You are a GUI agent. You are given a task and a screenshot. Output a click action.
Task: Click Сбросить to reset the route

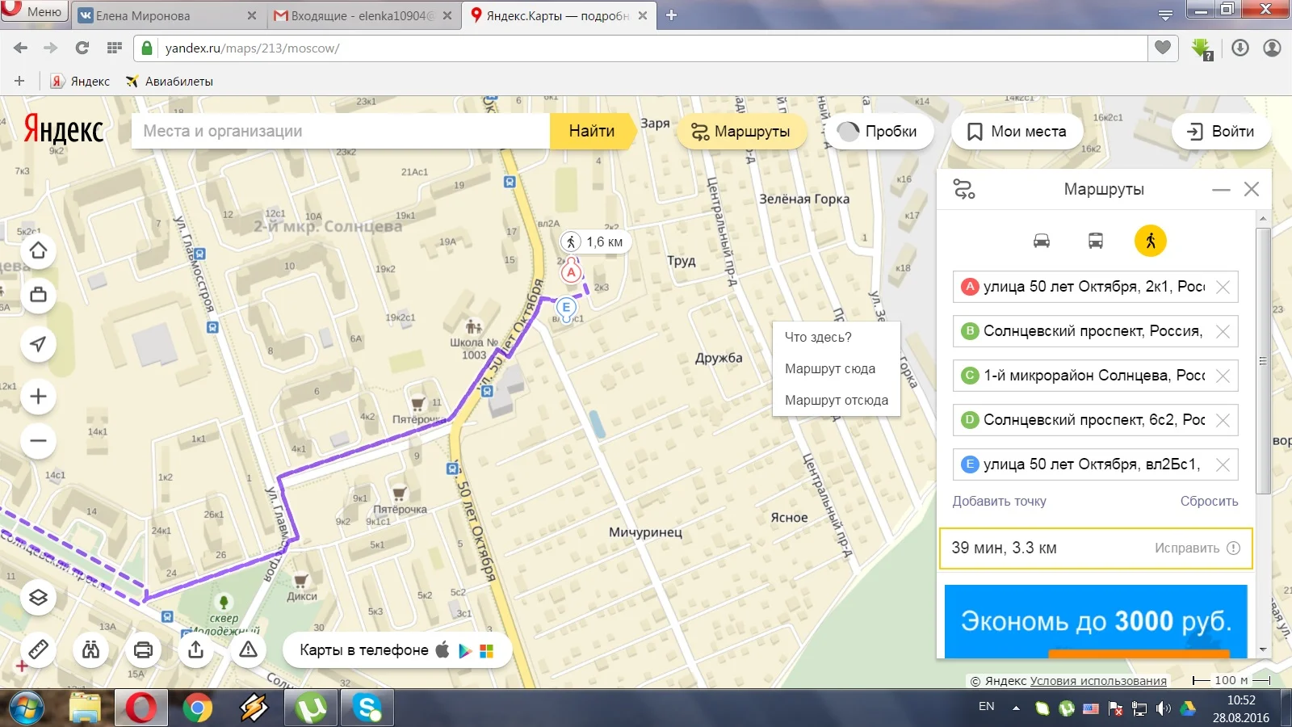click(1209, 502)
